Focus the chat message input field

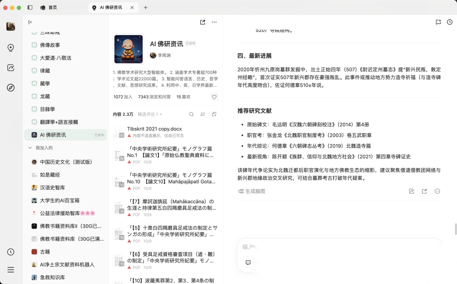(339, 247)
